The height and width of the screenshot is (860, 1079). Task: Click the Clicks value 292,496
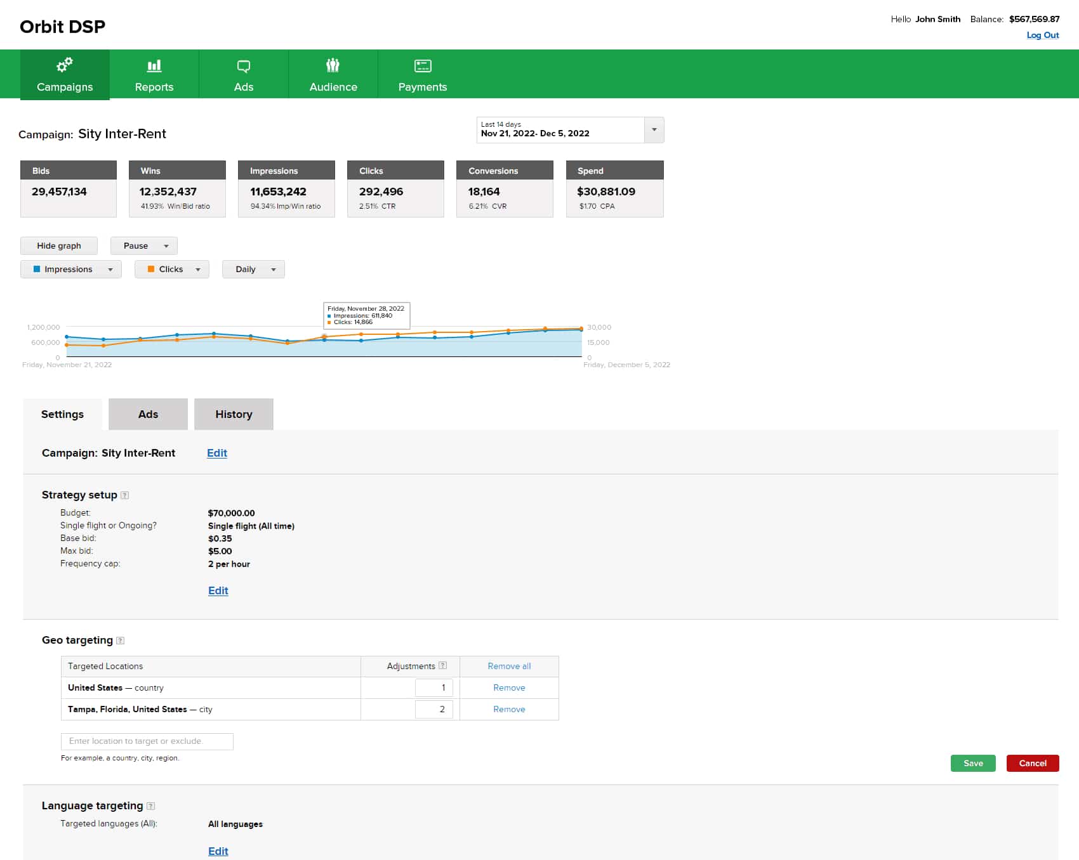381,192
